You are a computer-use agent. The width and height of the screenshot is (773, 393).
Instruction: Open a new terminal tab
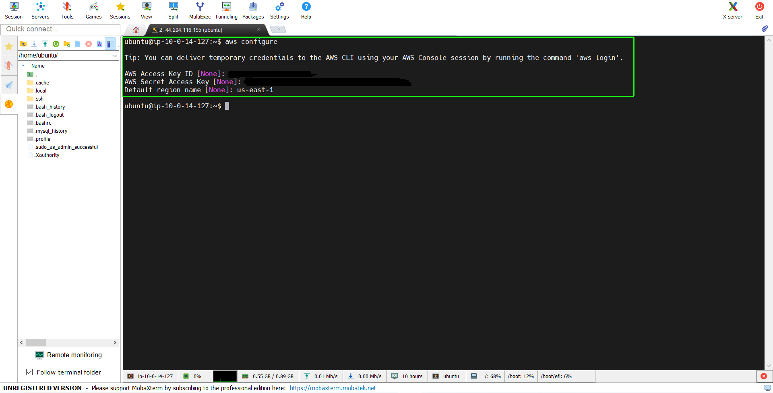(x=278, y=29)
